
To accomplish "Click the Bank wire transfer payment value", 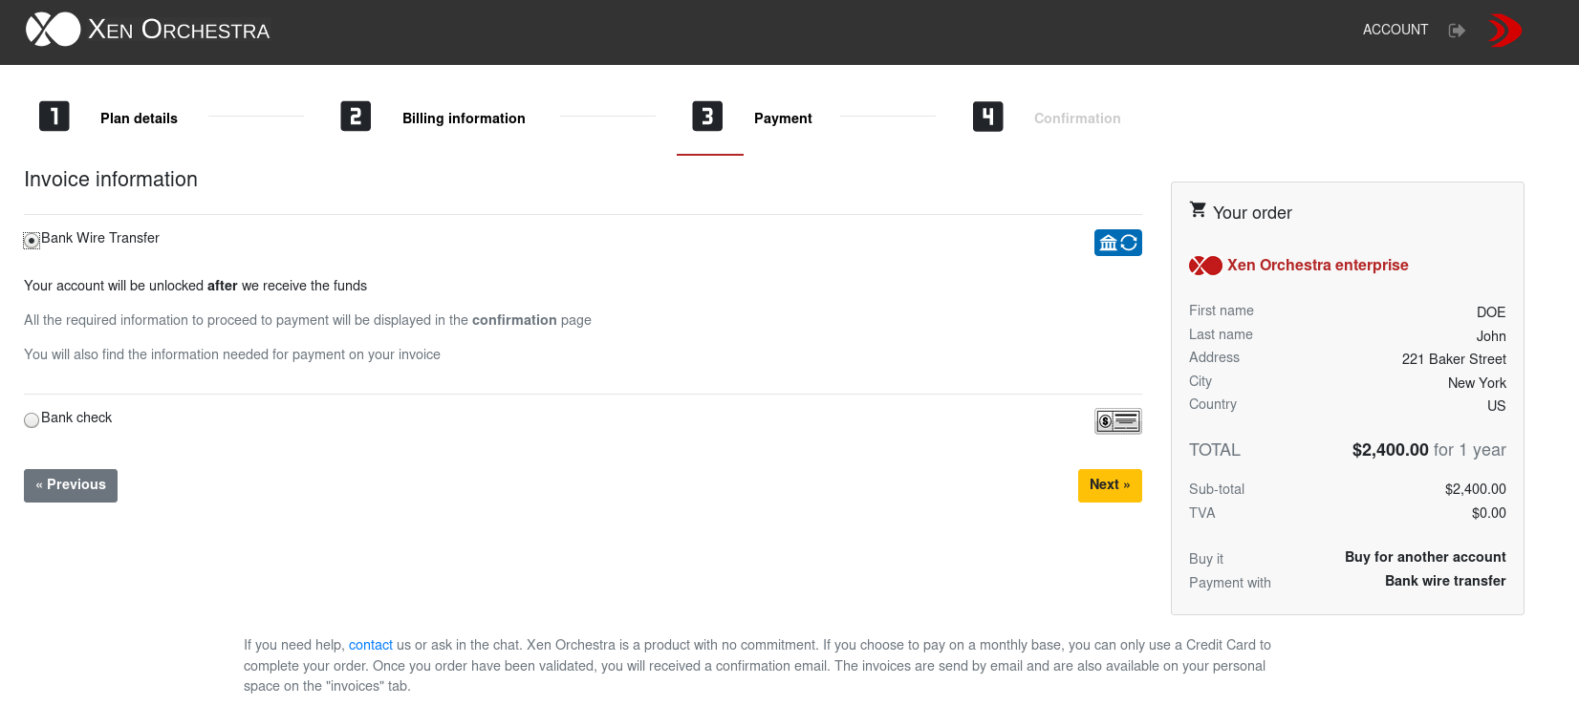I will pyautogui.click(x=1445, y=581).
